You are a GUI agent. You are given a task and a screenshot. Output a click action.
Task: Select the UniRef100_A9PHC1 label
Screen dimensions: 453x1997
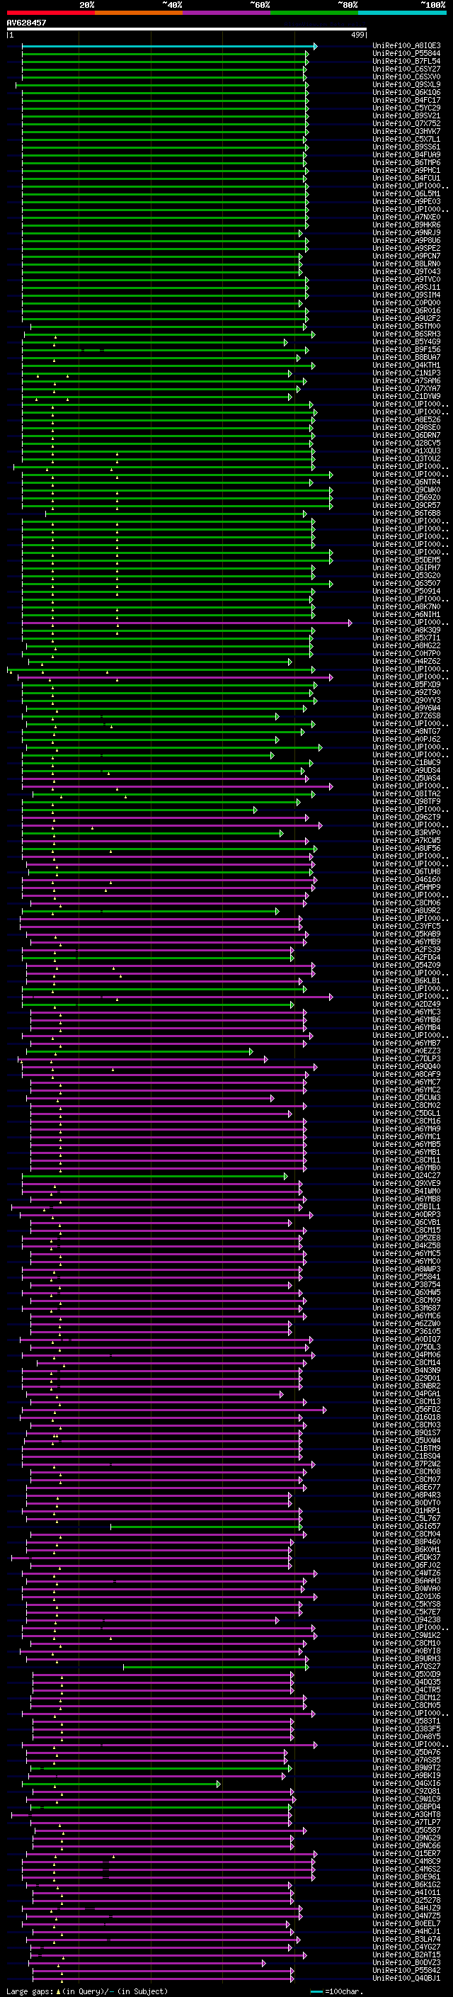(x=406, y=171)
